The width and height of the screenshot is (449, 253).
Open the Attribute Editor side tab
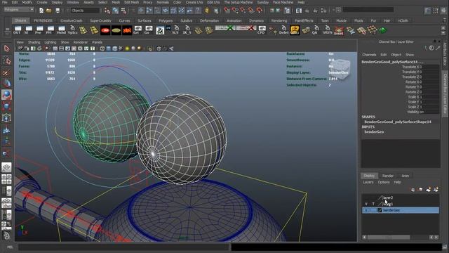[x=445, y=55]
